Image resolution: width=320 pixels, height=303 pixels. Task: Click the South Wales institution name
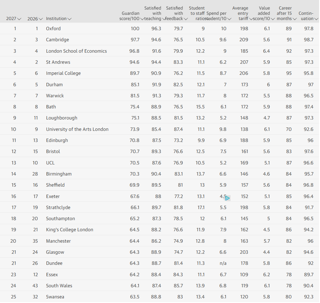click(59, 286)
